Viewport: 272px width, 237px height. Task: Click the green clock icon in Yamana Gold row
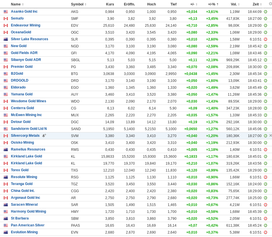point(265,95)
